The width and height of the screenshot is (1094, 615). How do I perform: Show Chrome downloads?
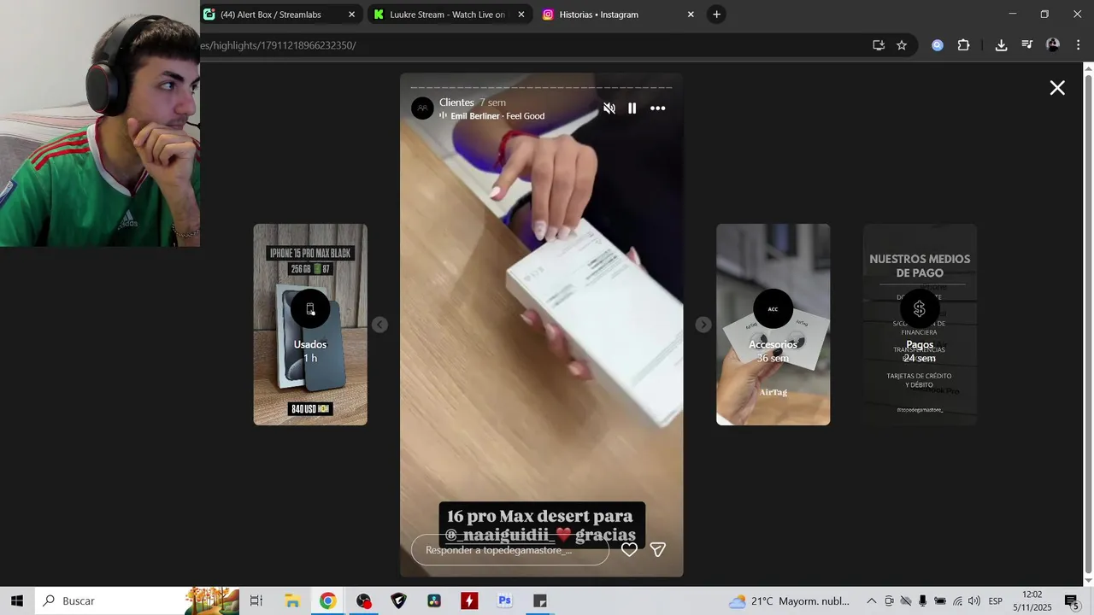pos(1001,45)
